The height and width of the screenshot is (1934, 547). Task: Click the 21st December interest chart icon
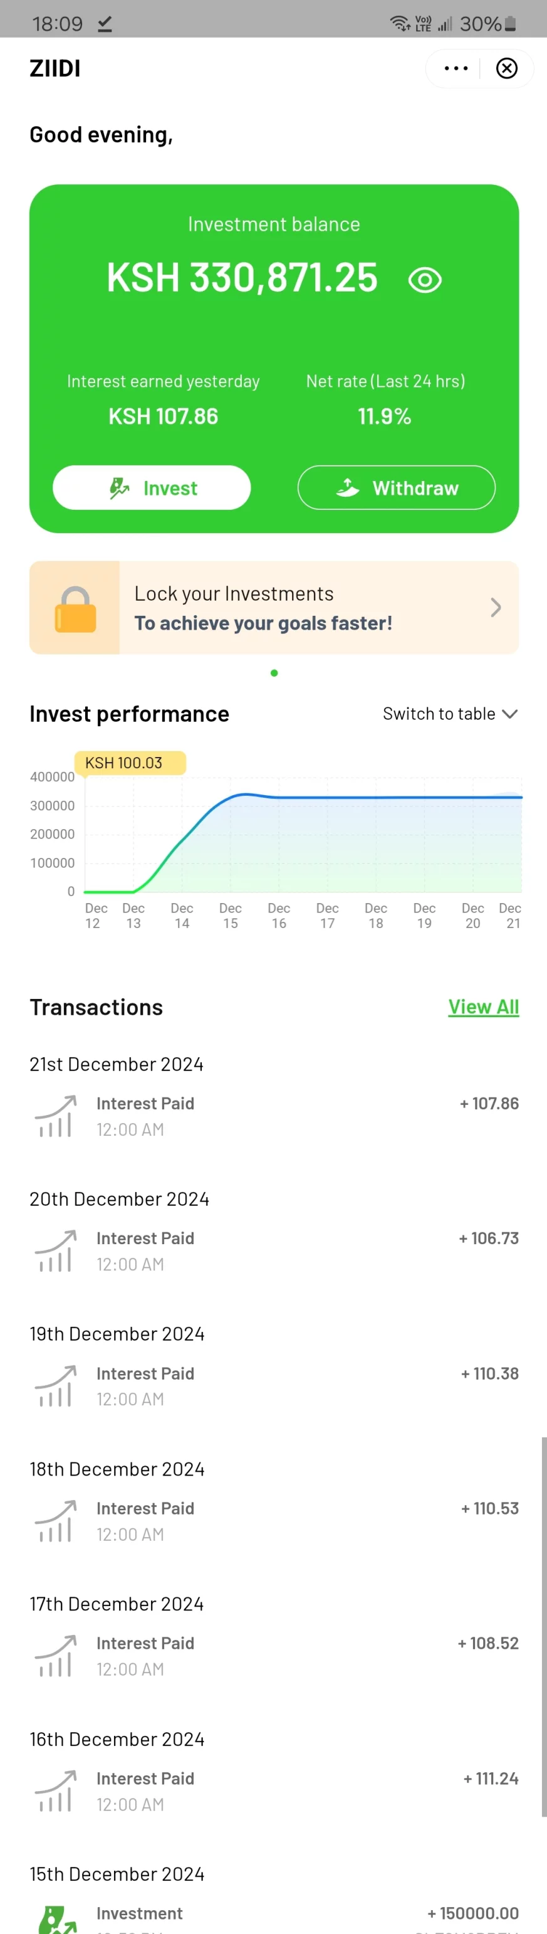(x=56, y=1116)
